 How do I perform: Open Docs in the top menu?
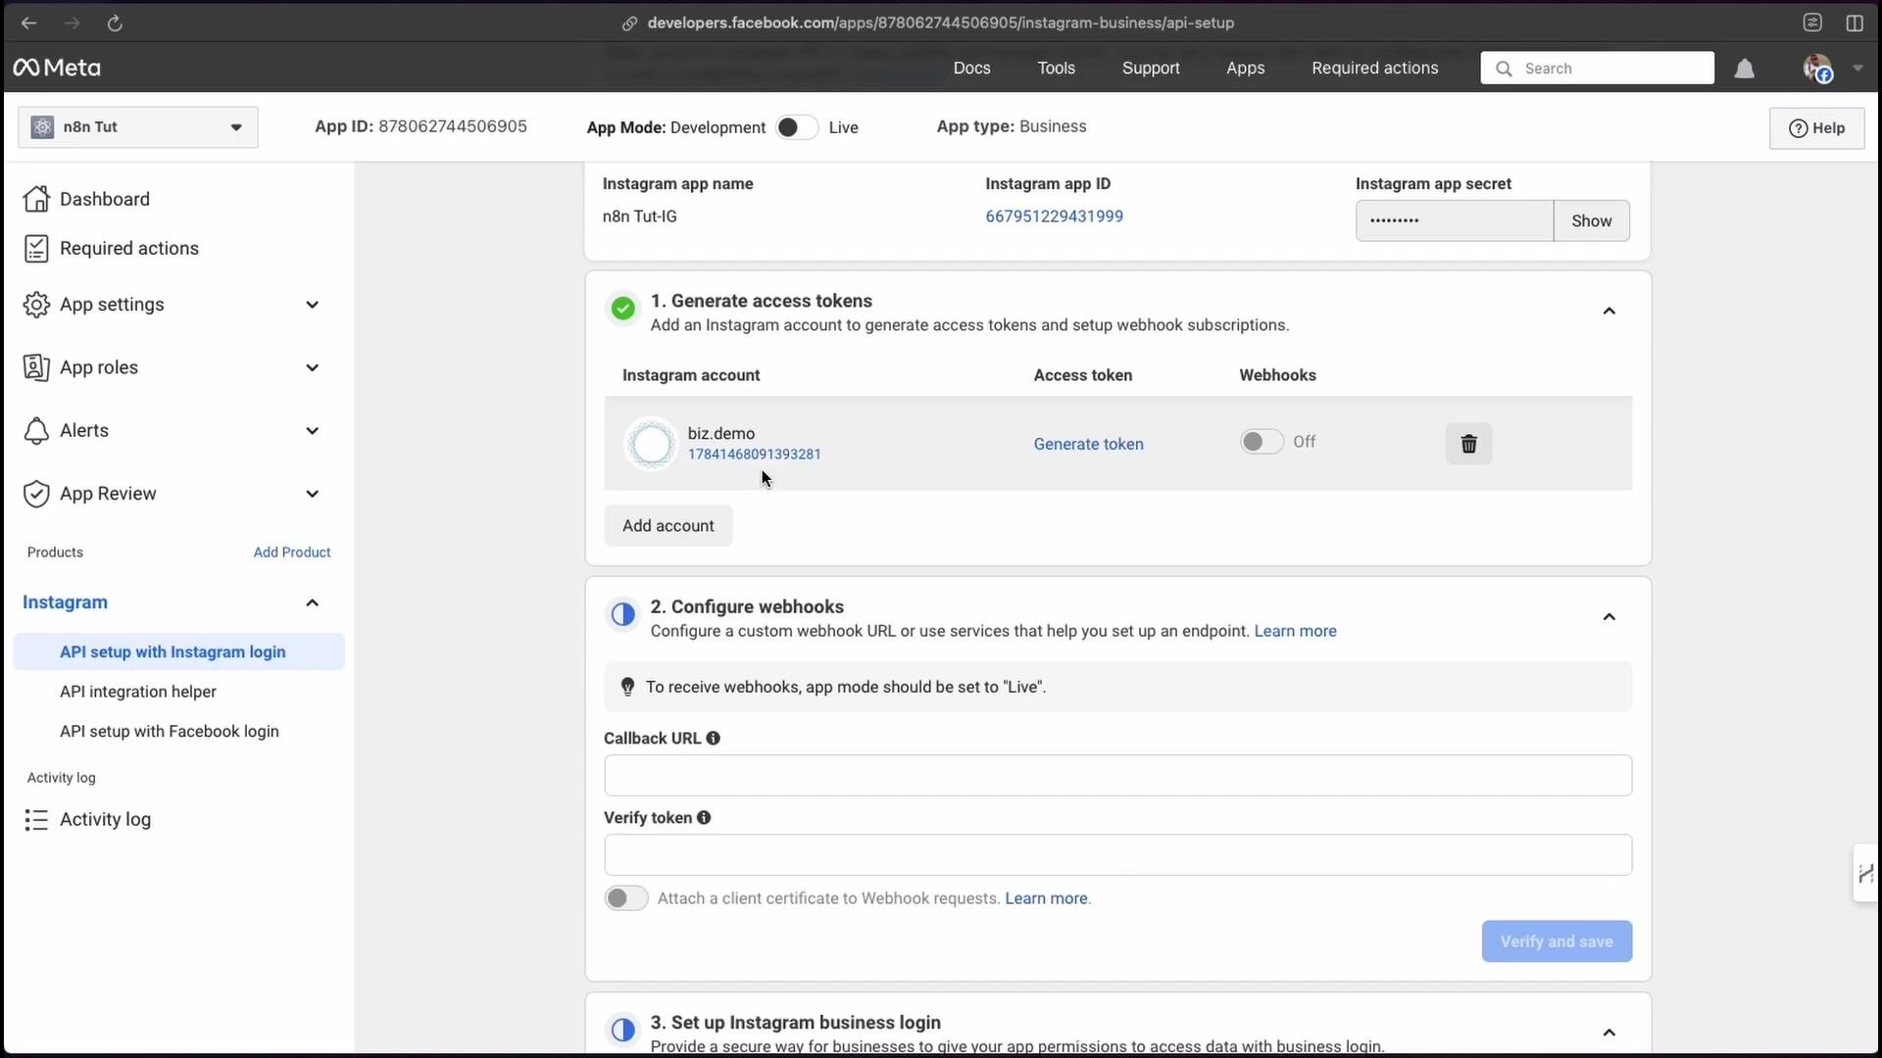click(971, 68)
